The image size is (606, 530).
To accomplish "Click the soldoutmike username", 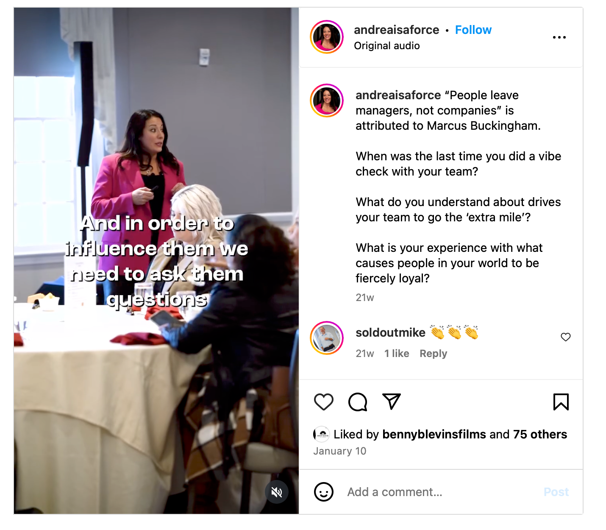I will (390, 332).
